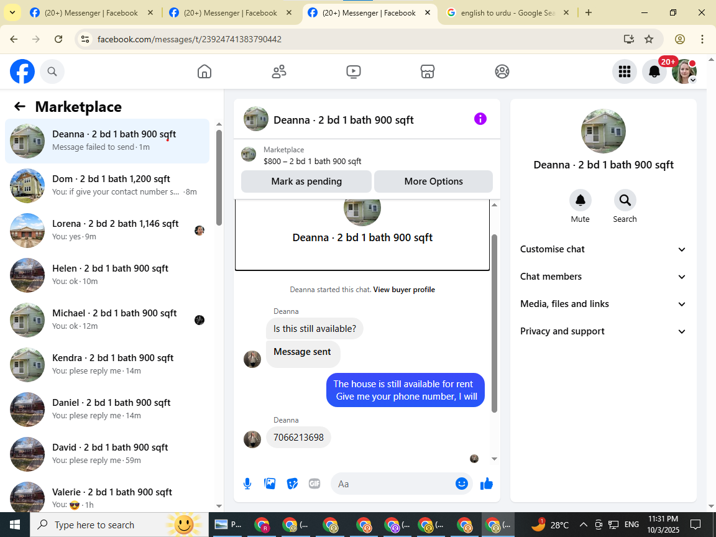Open Daniel conversation in list
The height and width of the screenshot is (537, 716).
point(108,409)
